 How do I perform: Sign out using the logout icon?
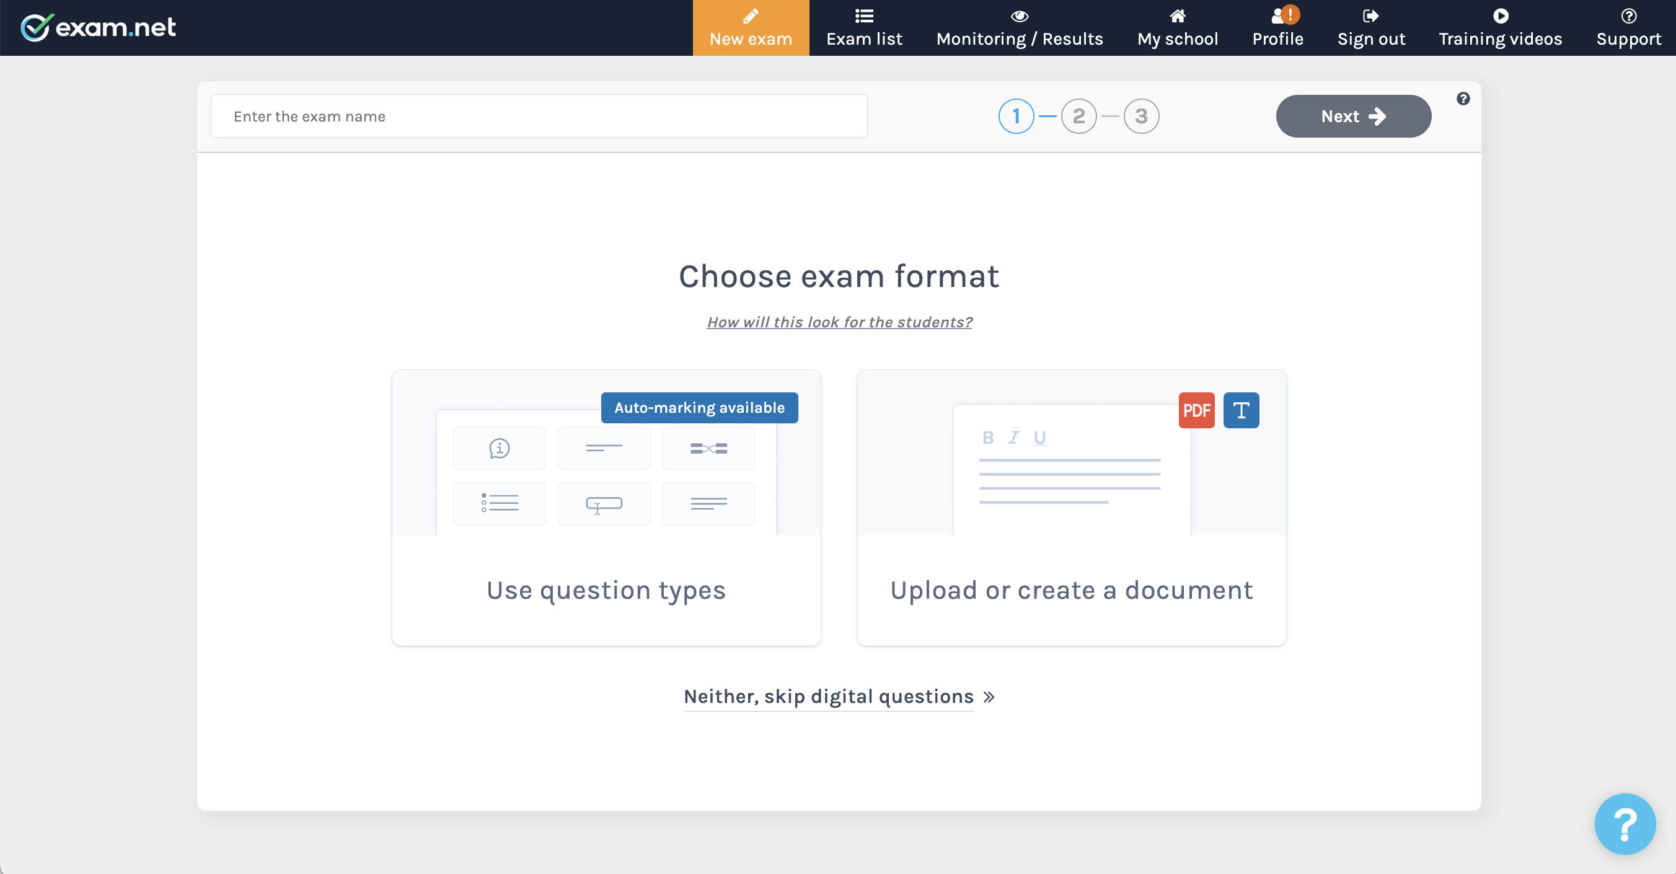tap(1370, 16)
